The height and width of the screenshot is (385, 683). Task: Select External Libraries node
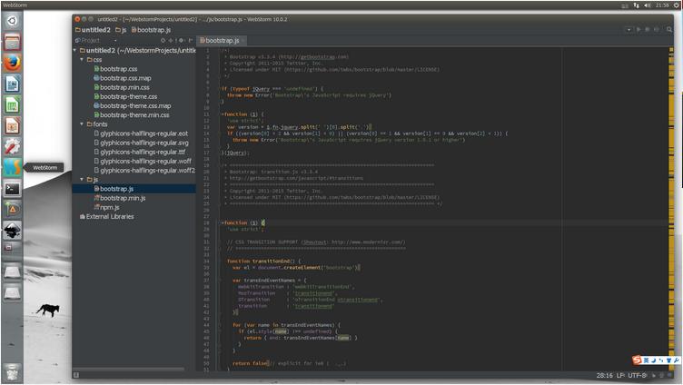click(x=107, y=216)
